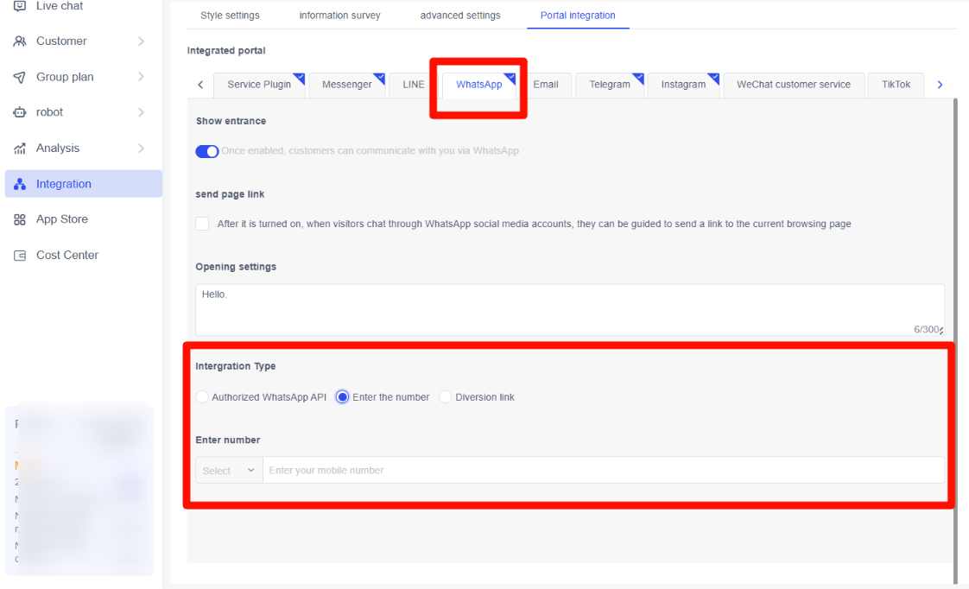The image size is (969, 589).
Task: Open the Telegram portal tab
Action: 610,85
